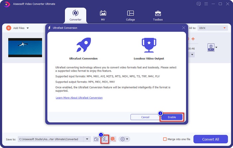Toggle the Ultrafast Conversion lightning icon
233x148 pixels.
click(x=105, y=139)
